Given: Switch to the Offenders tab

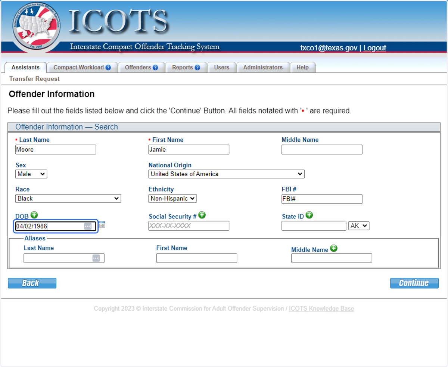Looking at the screenshot, I should 141,68.
